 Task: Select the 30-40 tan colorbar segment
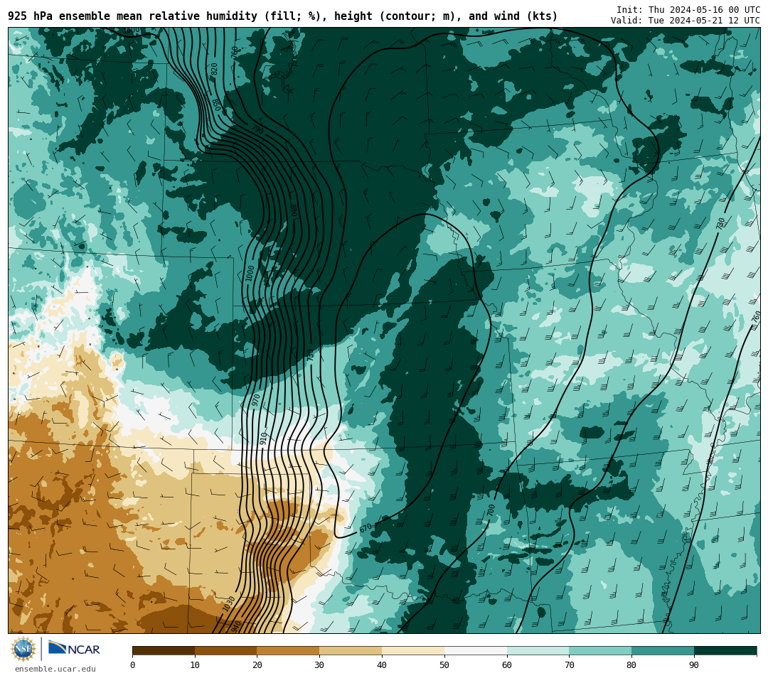point(351,651)
